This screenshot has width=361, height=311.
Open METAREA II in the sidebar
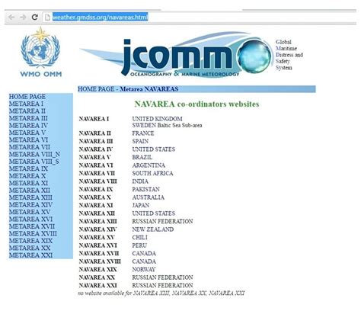[27, 111]
